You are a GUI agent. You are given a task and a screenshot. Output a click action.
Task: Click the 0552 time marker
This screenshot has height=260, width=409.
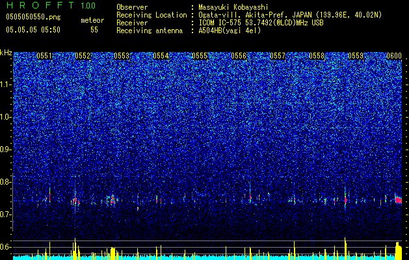pos(83,56)
